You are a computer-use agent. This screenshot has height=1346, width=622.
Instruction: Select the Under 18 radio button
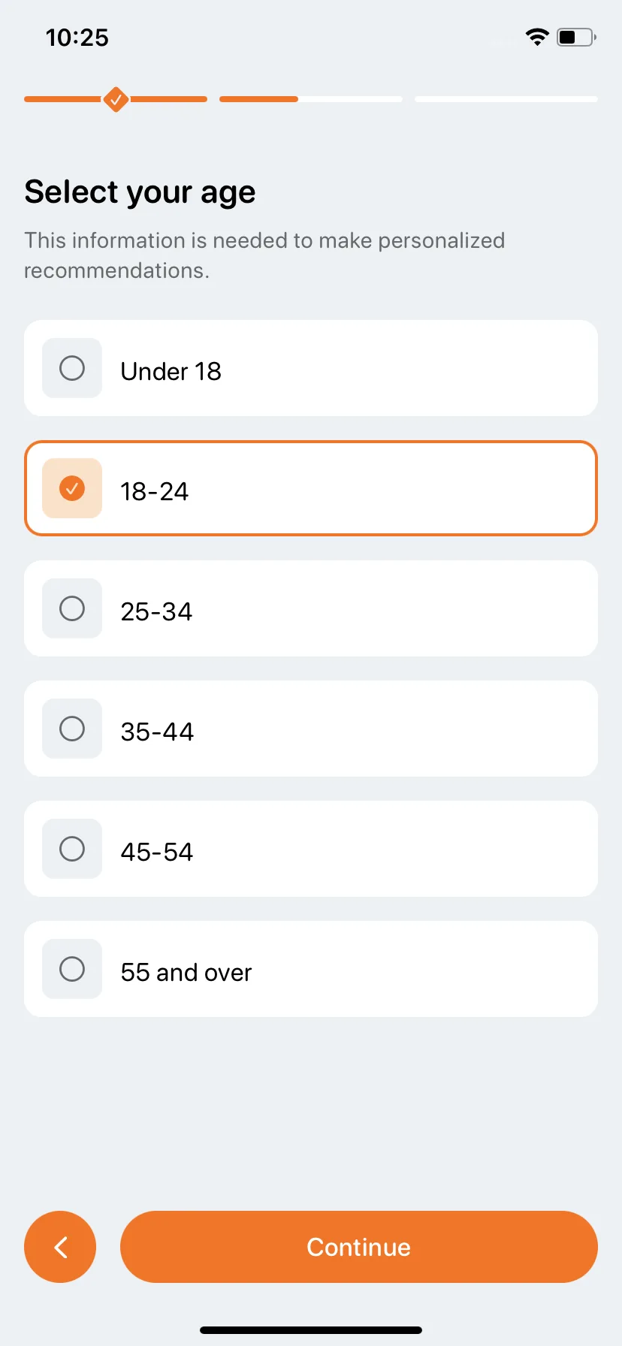[x=72, y=368]
